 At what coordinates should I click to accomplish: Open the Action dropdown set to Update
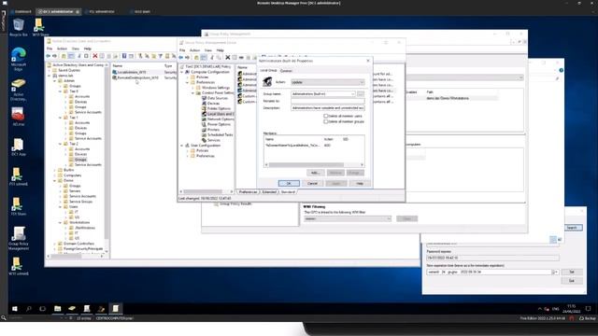328,82
